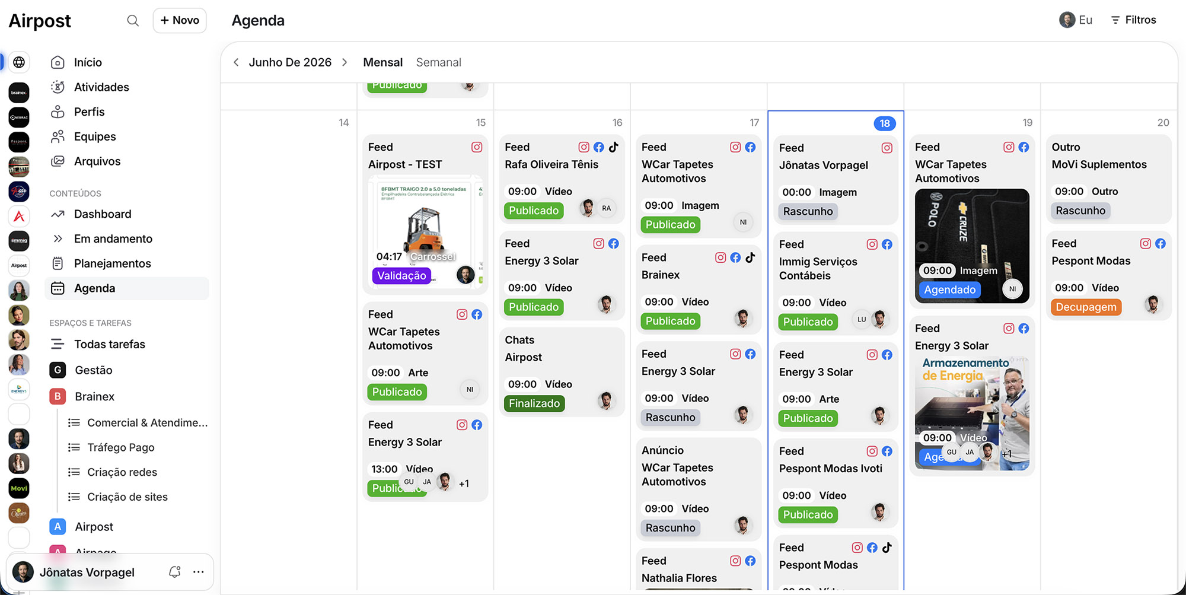Select the globe workspace icon
This screenshot has width=1186, height=595.
(19, 62)
